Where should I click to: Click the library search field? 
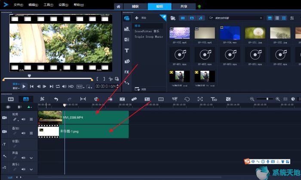236,18
